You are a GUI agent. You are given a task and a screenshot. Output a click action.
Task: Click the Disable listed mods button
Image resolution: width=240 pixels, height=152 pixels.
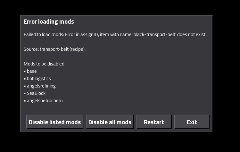pos(55,122)
